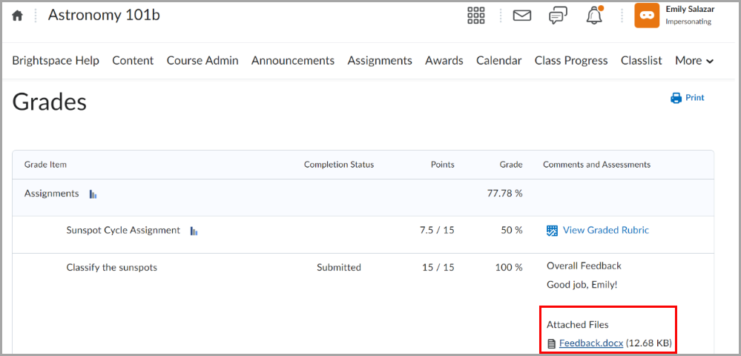
Task: Expand the More navigation dropdown
Action: pos(694,61)
